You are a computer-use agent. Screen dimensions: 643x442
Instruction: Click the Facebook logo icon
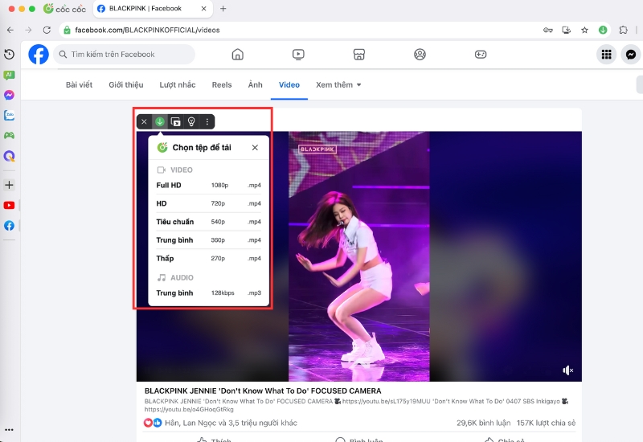pyautogui.click(x=39, y=54)
